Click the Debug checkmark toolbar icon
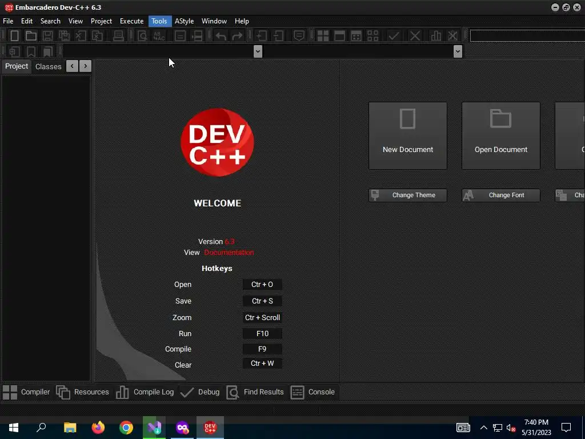 coord(394,36)
